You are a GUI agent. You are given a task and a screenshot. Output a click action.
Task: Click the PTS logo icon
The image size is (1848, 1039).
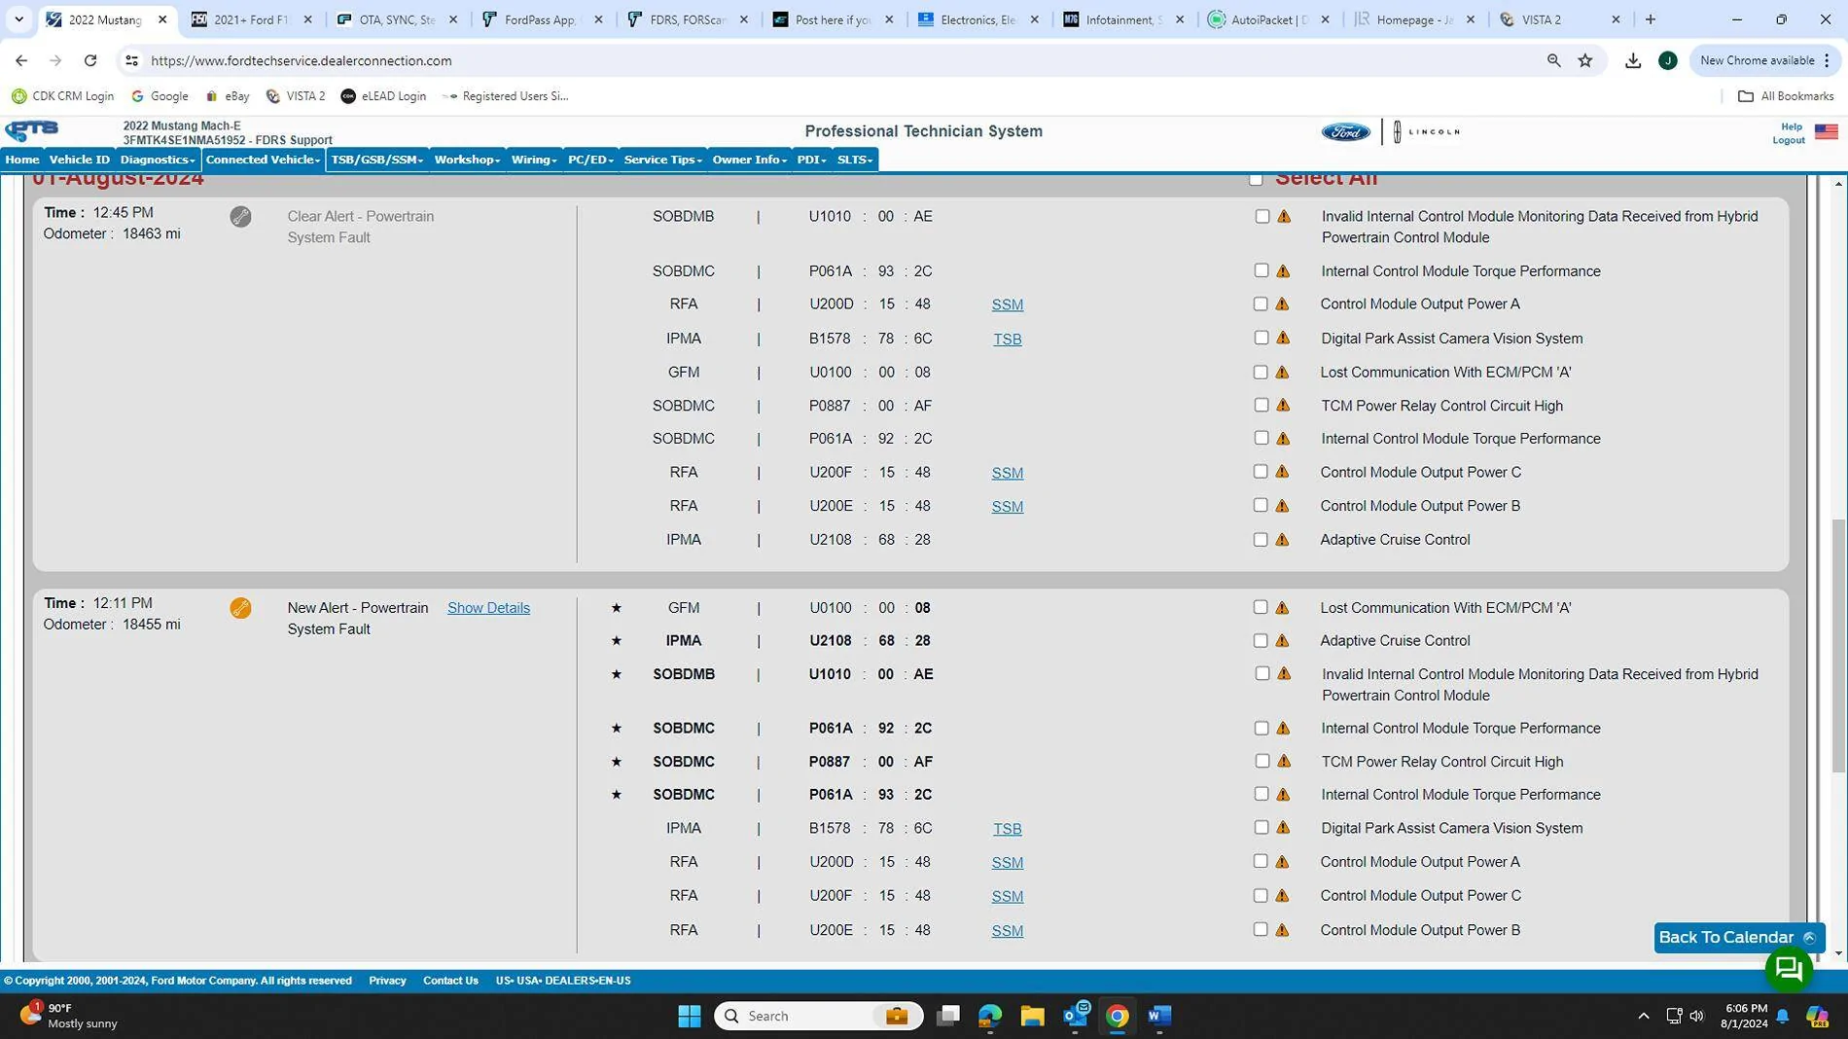(x=32, y=131)
